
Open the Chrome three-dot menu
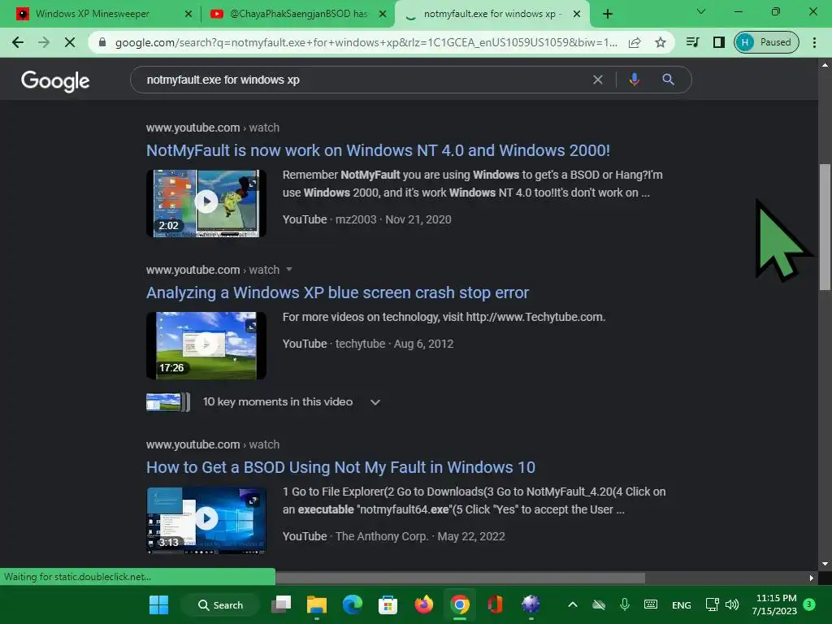click(814, 42)
